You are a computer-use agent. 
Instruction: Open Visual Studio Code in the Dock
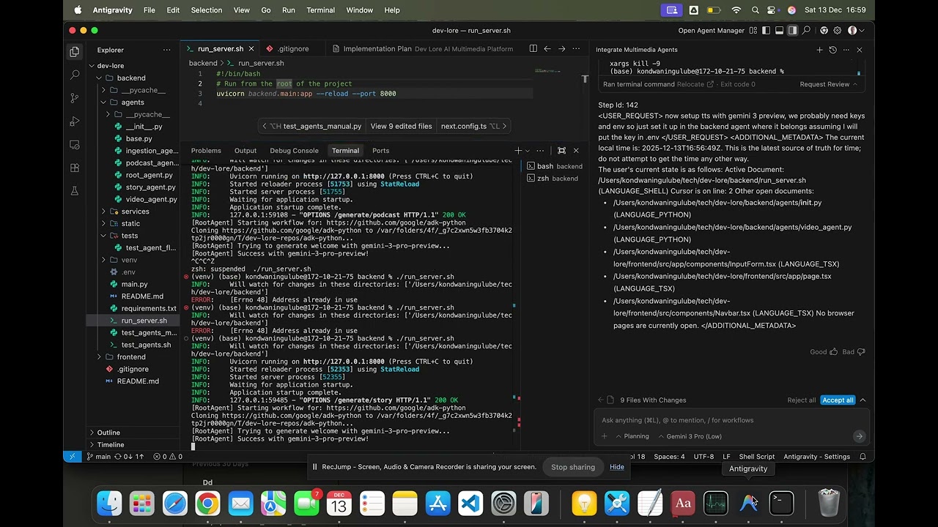[x=470, y=503]
